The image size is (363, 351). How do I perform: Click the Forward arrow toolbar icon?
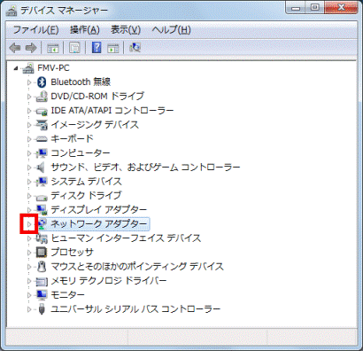point(31,48)
